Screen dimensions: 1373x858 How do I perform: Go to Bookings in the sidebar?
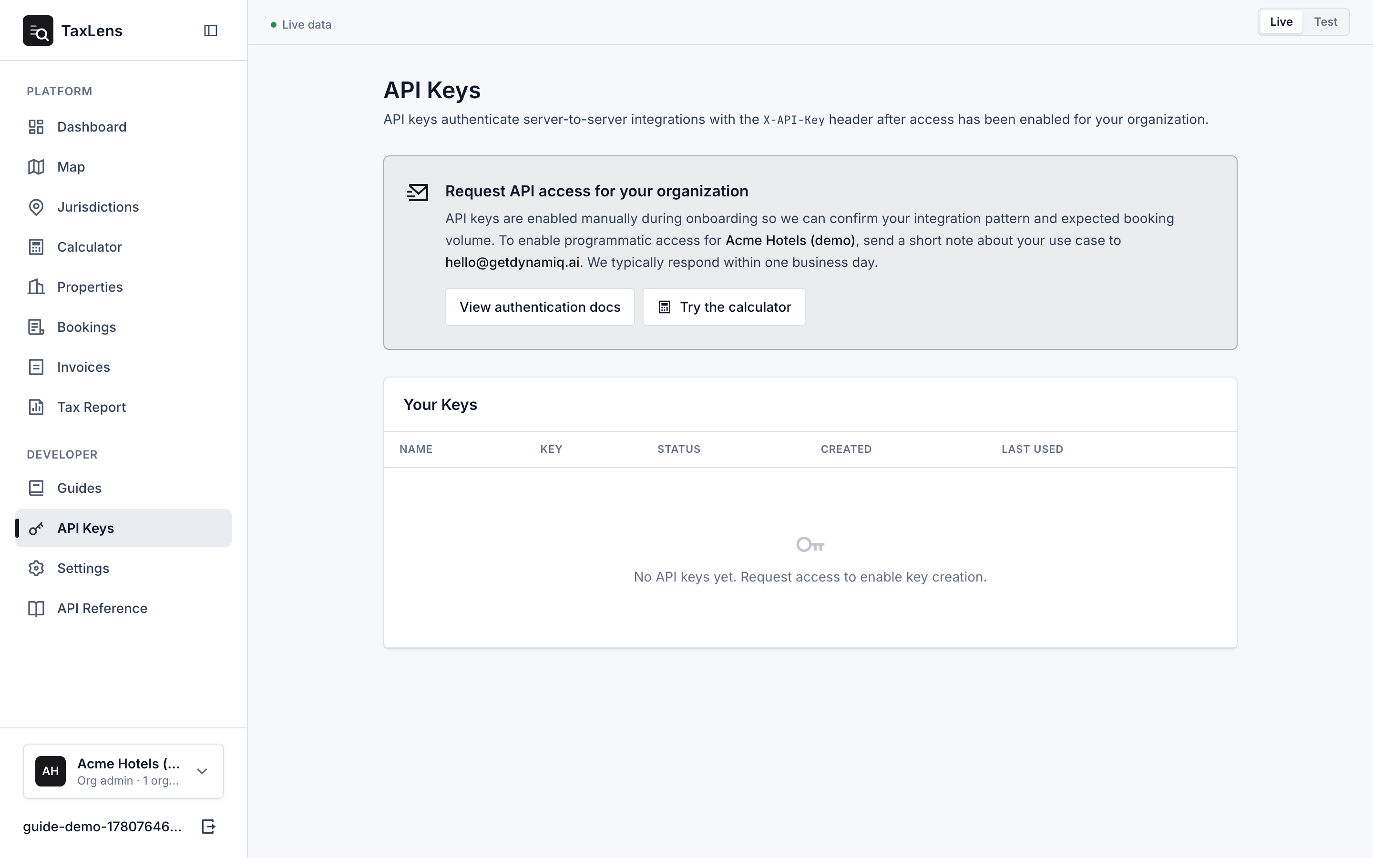click(x=123, y=327)
